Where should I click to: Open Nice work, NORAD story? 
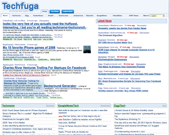tap(67, 123)
